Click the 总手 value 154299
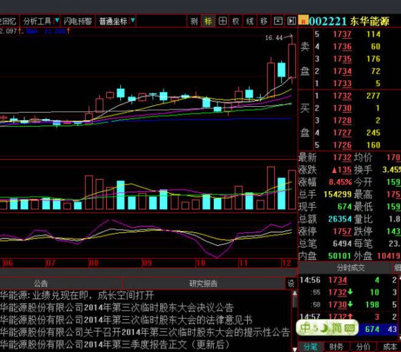 click(x=338, y=194)
